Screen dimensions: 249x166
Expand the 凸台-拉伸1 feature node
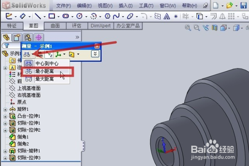(x=5, y=117)
